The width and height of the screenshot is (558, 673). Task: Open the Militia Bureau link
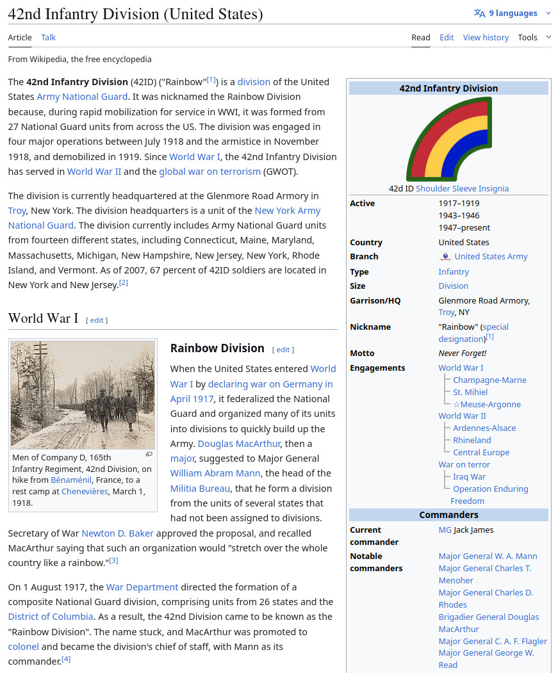pos(200,489)
